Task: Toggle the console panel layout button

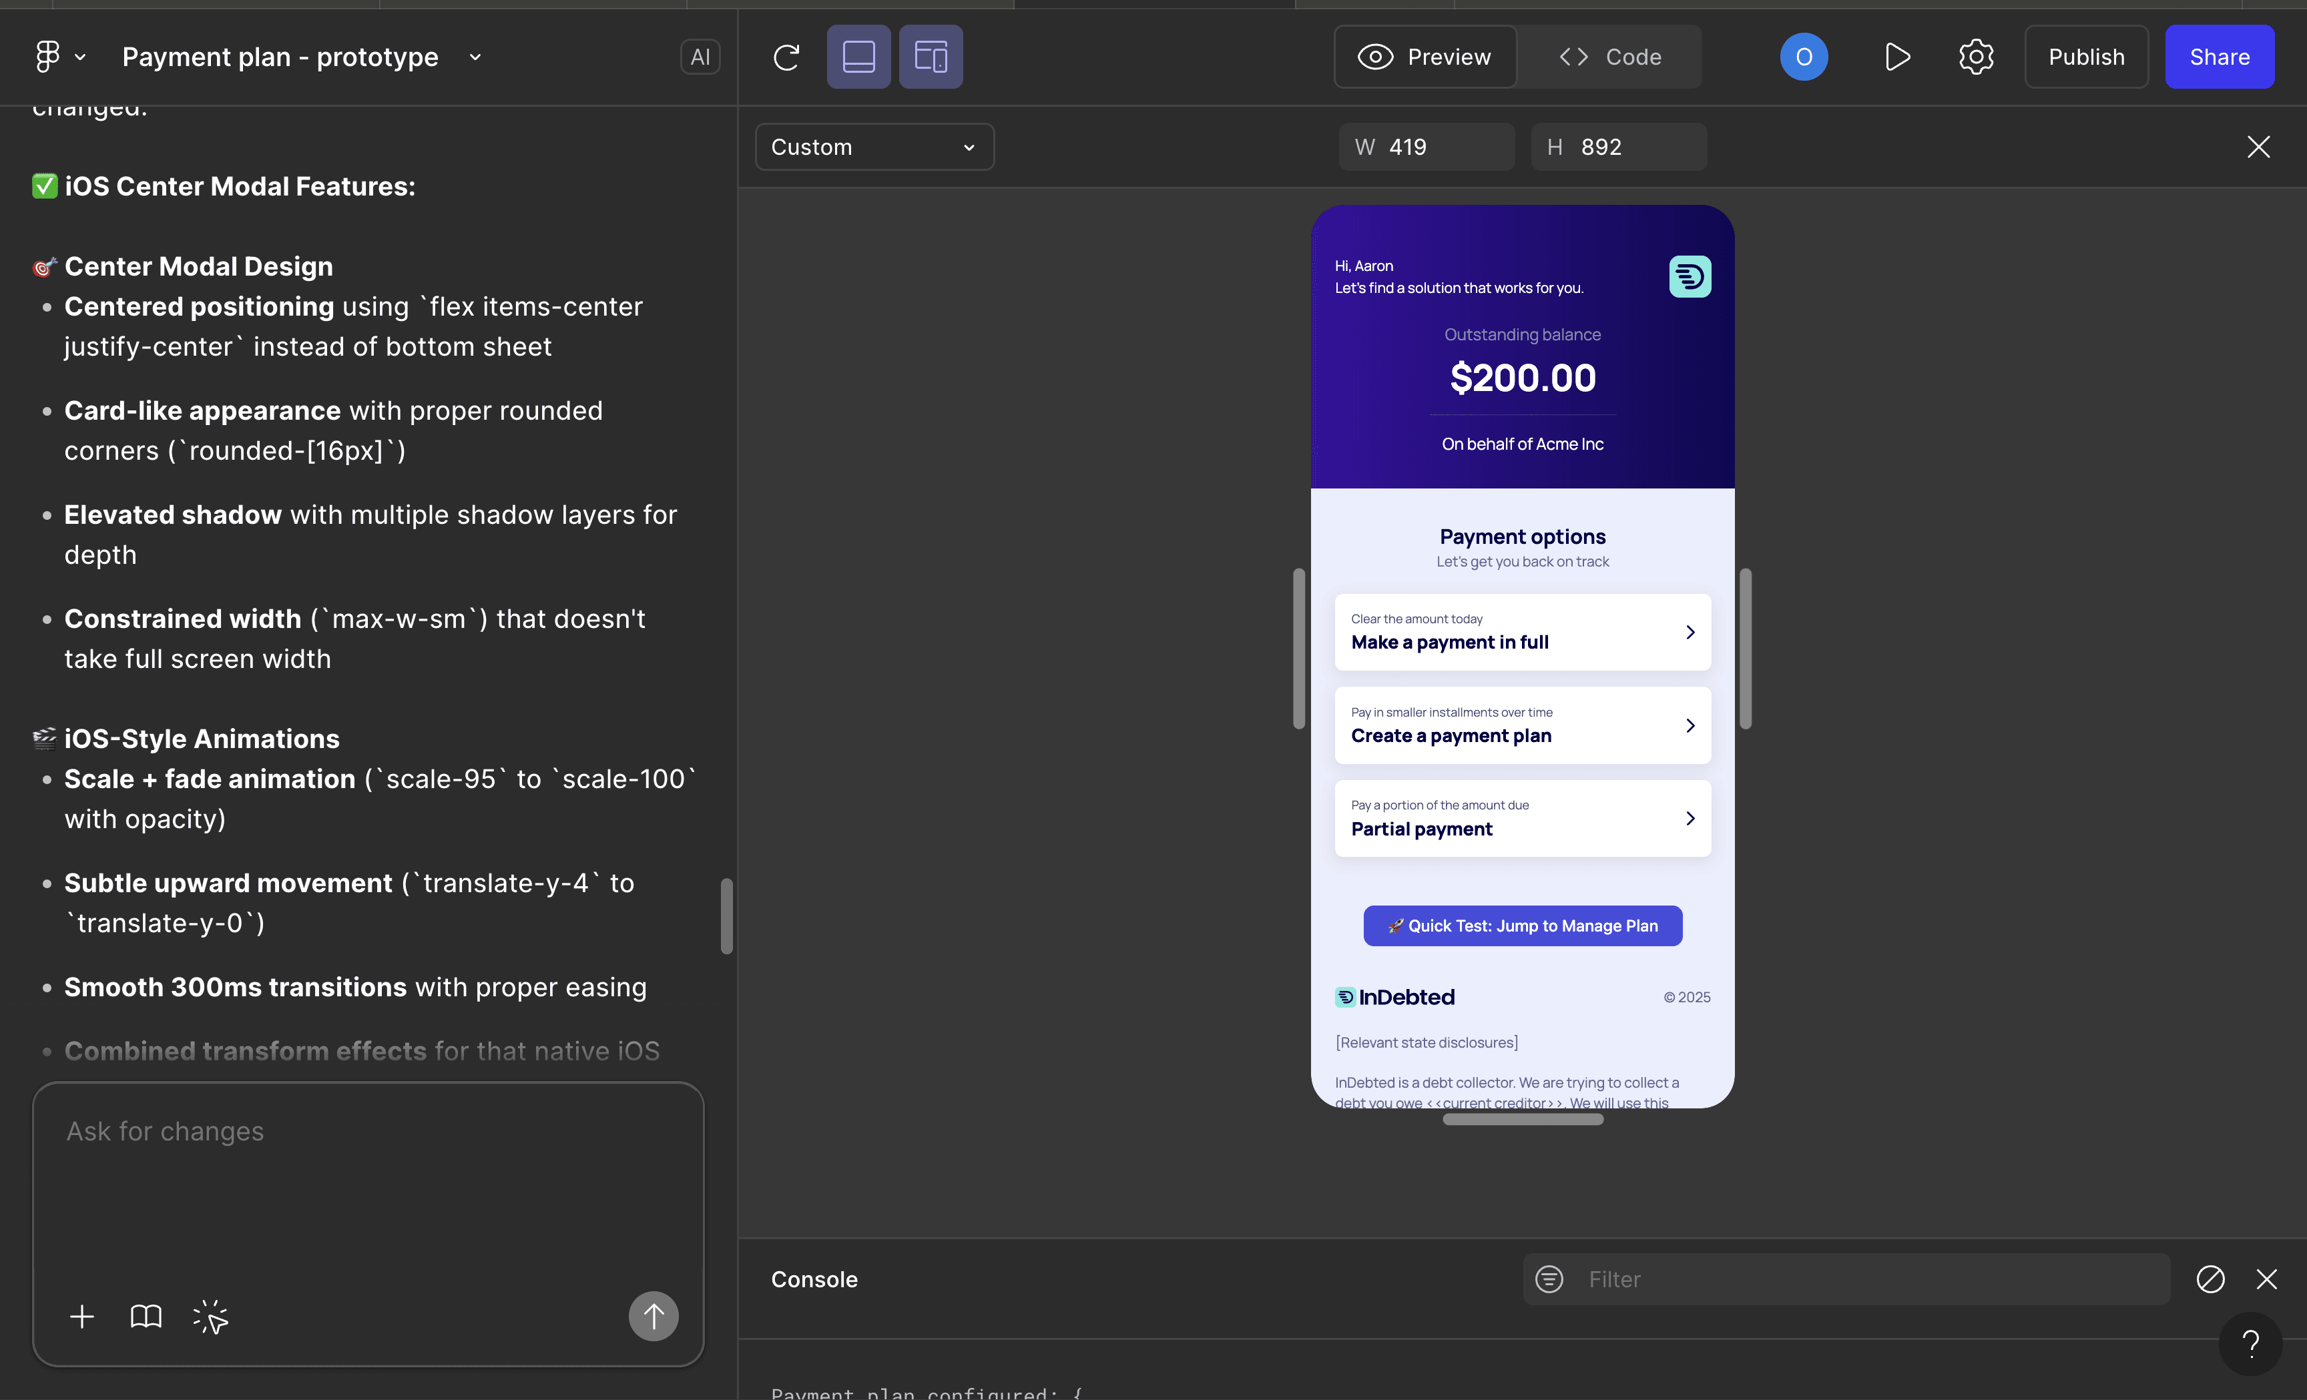Action: click(x=858, y=57)
